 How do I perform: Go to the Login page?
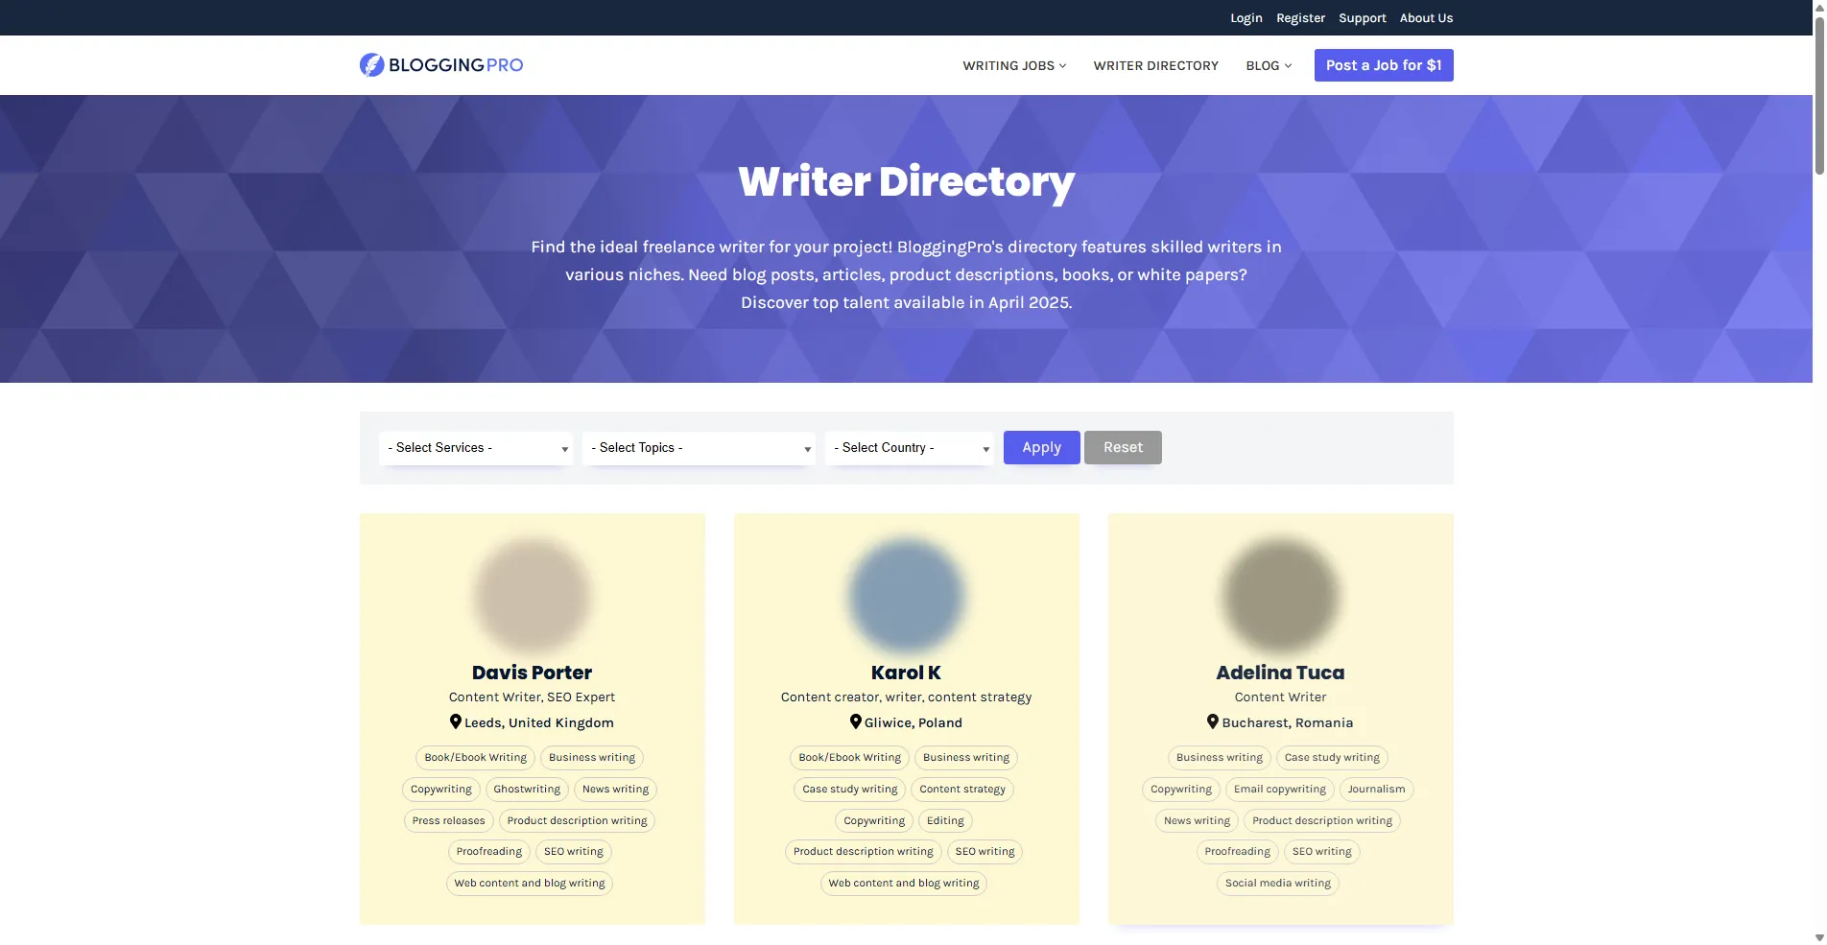(x=1246, y=17)
